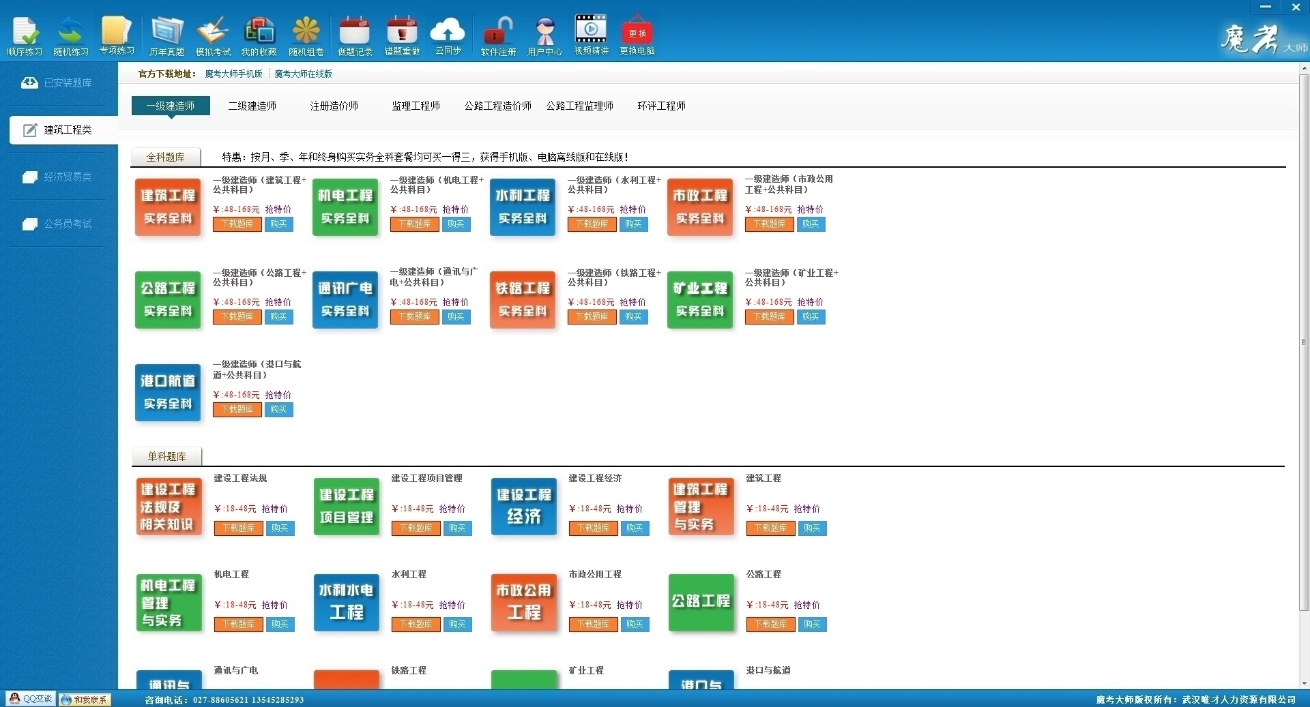This screenshot has height=707, width=1310.
Task: Buy 矿业工程+公共科目 package
Action: point(811,317)
